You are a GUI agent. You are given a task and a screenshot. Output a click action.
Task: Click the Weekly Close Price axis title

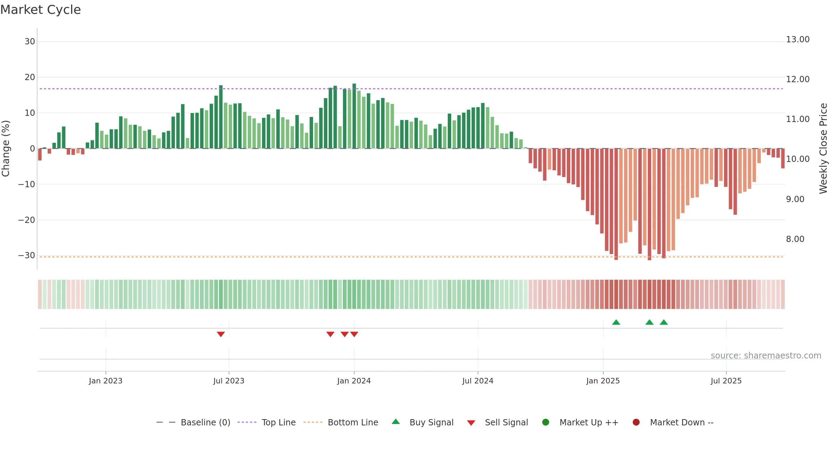point(823,148)
